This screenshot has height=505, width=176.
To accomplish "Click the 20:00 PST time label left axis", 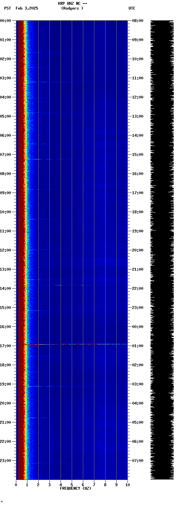I will (x=5, y=403).
